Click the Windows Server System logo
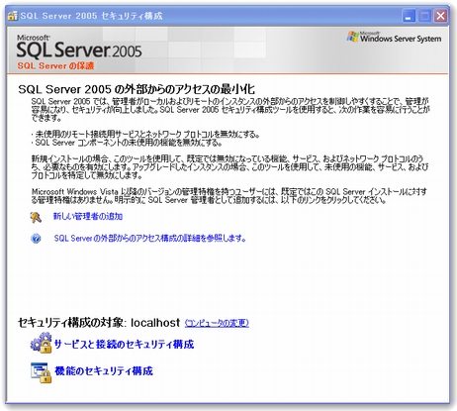457x411 pixels. coord(394,38)
